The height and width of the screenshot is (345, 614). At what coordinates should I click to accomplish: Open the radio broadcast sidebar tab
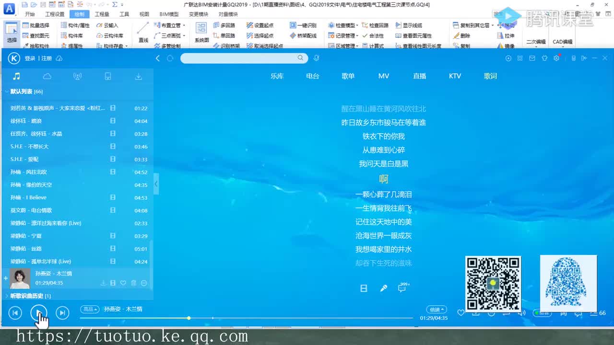(x=77, y=76)
